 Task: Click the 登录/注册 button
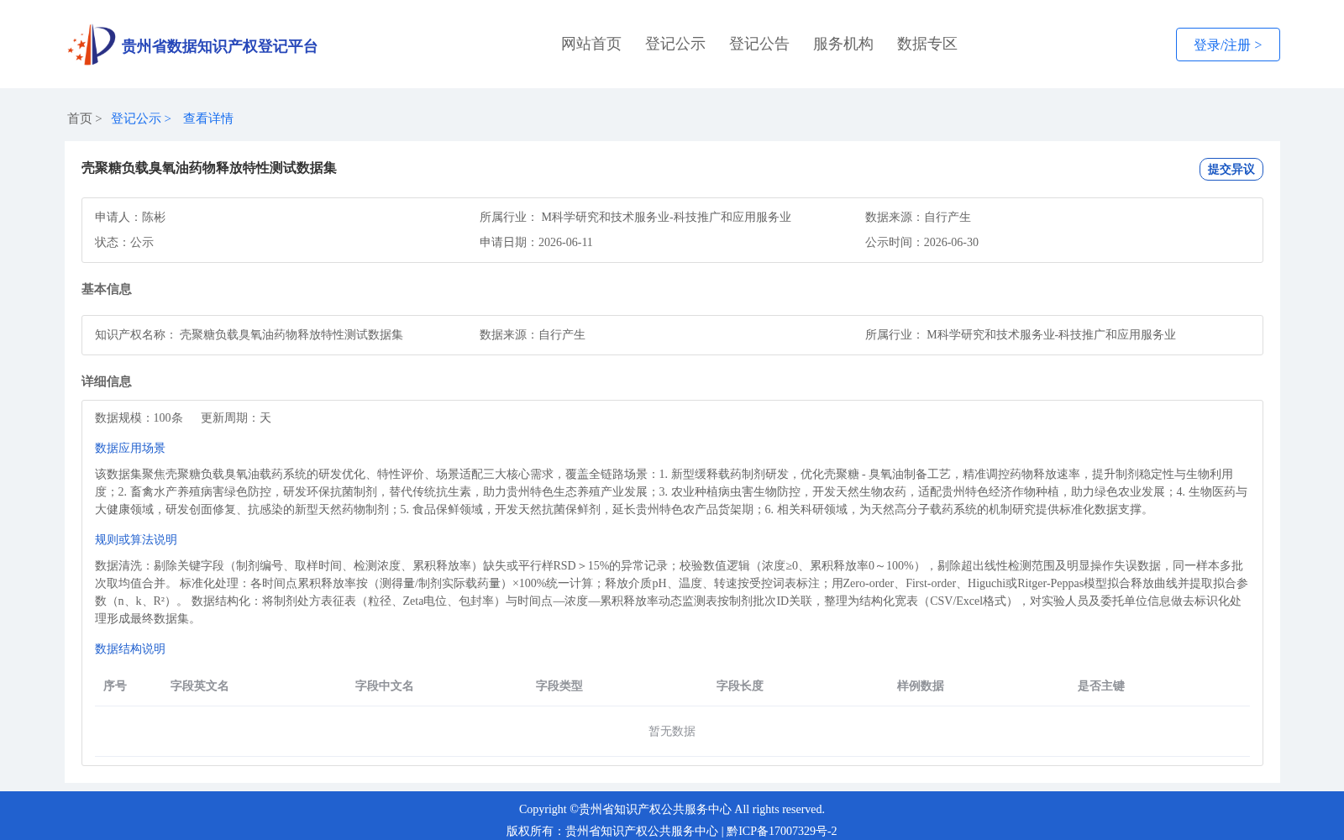point(1227,45)
